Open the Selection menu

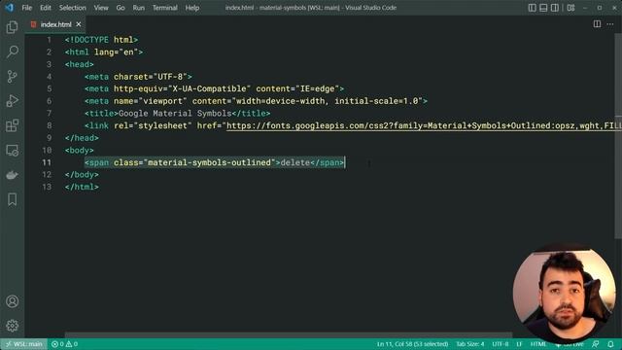73,8
